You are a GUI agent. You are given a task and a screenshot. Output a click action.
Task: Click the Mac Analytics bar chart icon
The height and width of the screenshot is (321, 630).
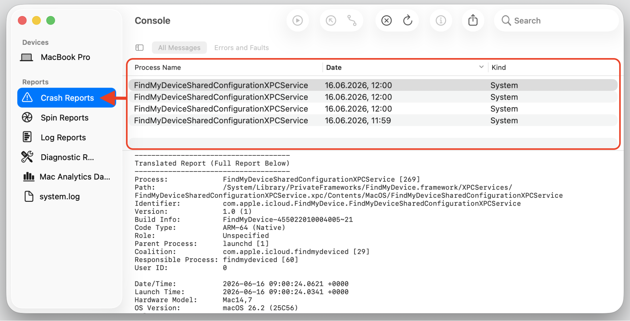coord(29,177)
